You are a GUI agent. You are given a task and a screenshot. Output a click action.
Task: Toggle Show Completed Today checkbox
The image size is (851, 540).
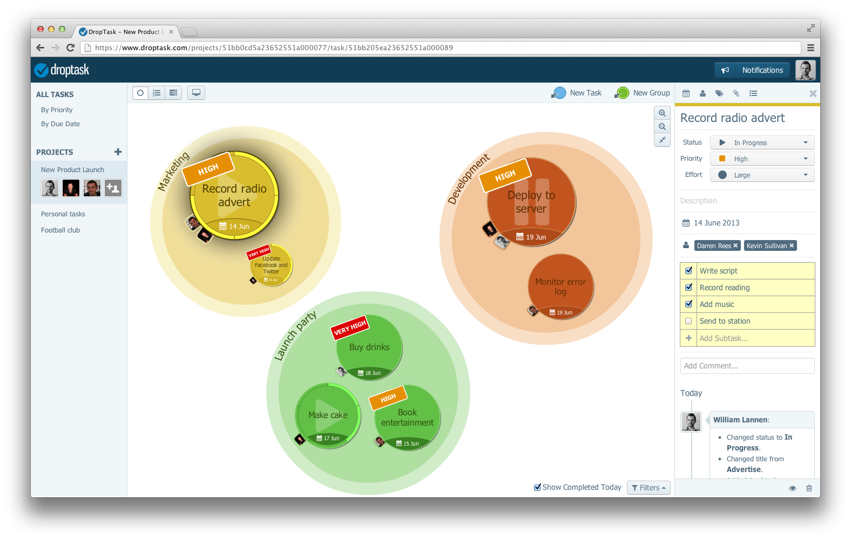coord(537,487)
